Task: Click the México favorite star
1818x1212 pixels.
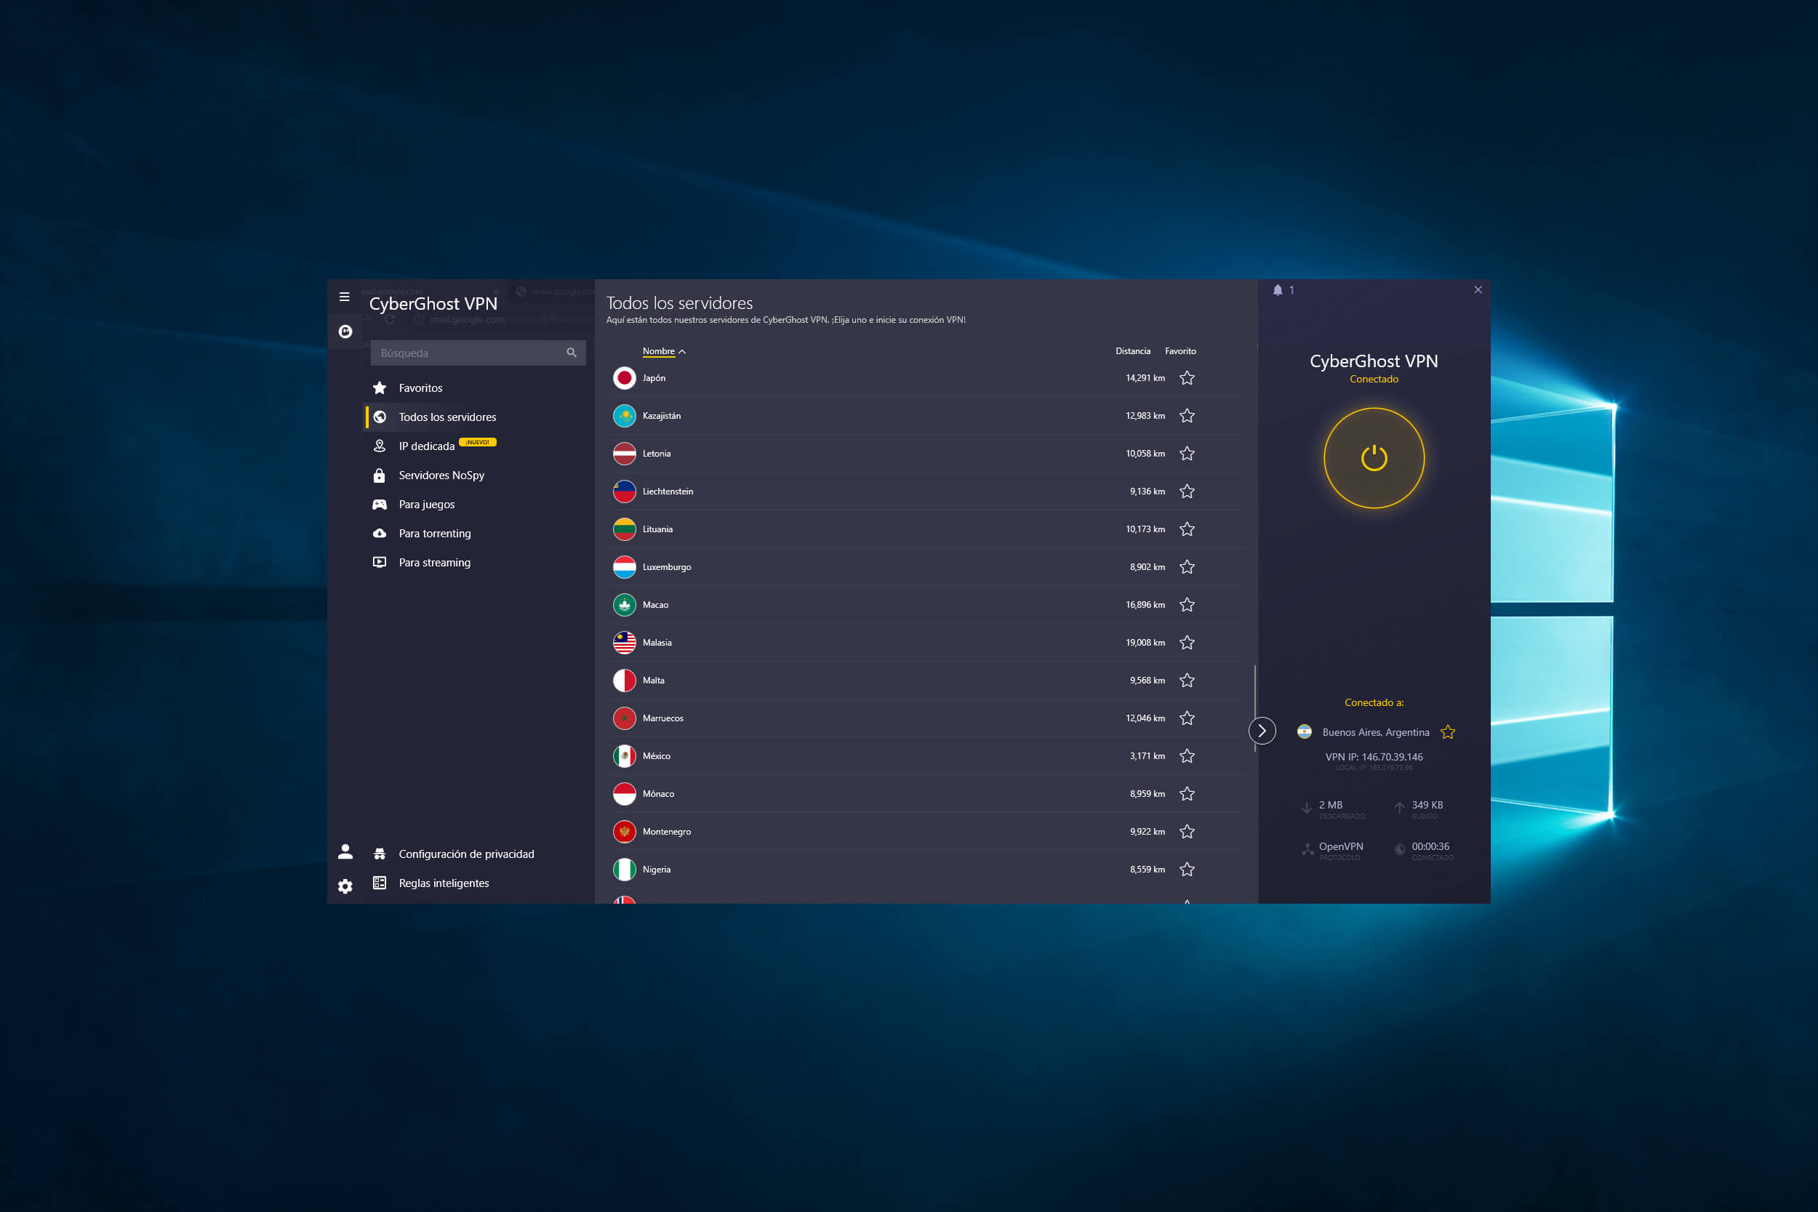Action: pos(1188,757)
